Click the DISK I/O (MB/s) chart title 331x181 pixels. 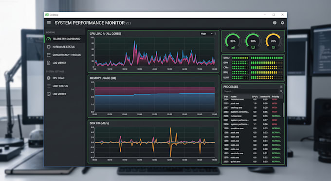[x=99, y=123]
